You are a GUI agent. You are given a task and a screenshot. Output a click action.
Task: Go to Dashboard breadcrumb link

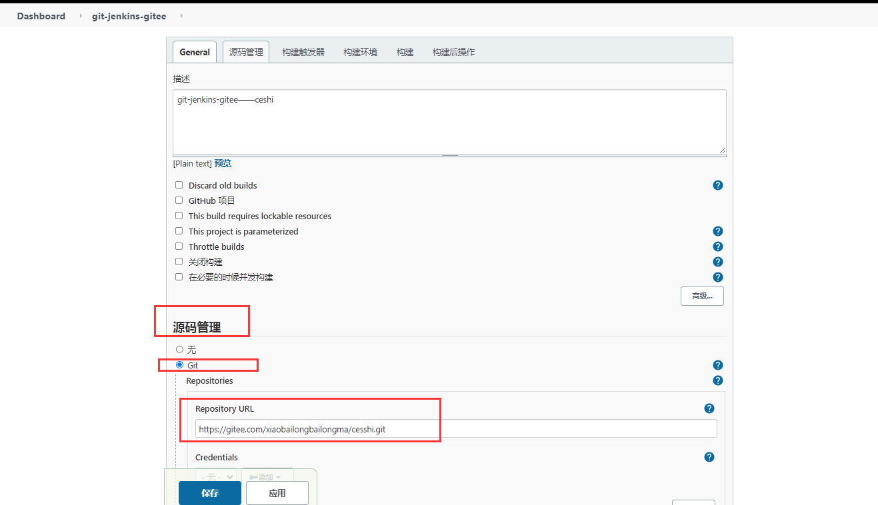pyautogui.click(x=41, y=16)
